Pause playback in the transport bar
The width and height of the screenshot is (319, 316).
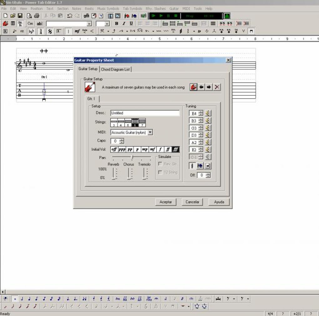pyautogui.click(x=169, y=16)
